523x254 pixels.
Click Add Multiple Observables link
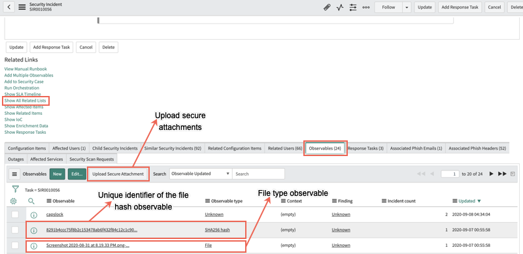point(29,75)
